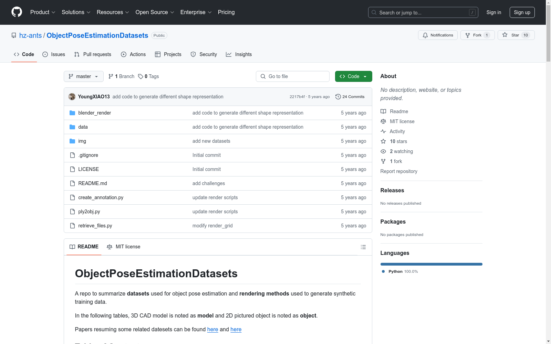Open the ObjectPoseEstimationDatasets repository link
The height and width of the screenshot is (344, 551).
[97, 35]
